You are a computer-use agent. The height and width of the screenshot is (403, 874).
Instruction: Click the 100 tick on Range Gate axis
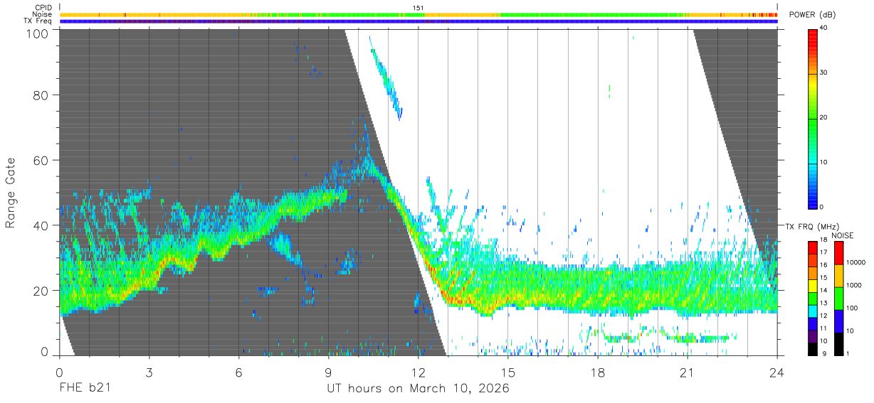(37, 33)
